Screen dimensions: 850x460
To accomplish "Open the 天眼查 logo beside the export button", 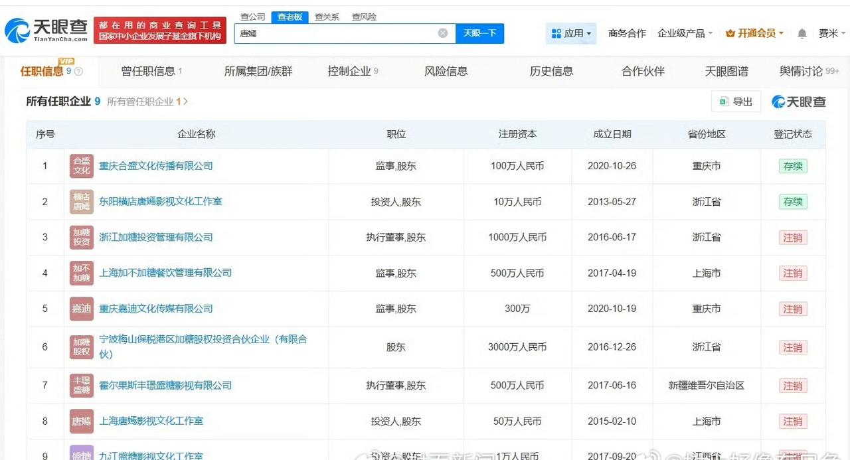I will (799, 102).
